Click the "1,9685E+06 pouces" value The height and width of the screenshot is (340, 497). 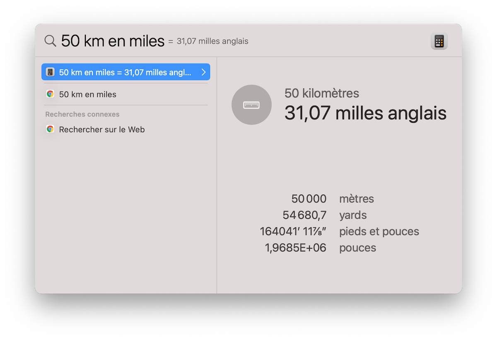[295, 247]
